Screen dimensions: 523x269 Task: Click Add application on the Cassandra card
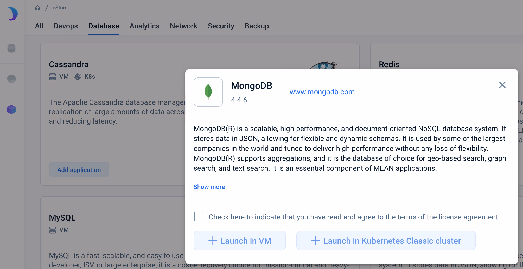click(x=79, y=169)
